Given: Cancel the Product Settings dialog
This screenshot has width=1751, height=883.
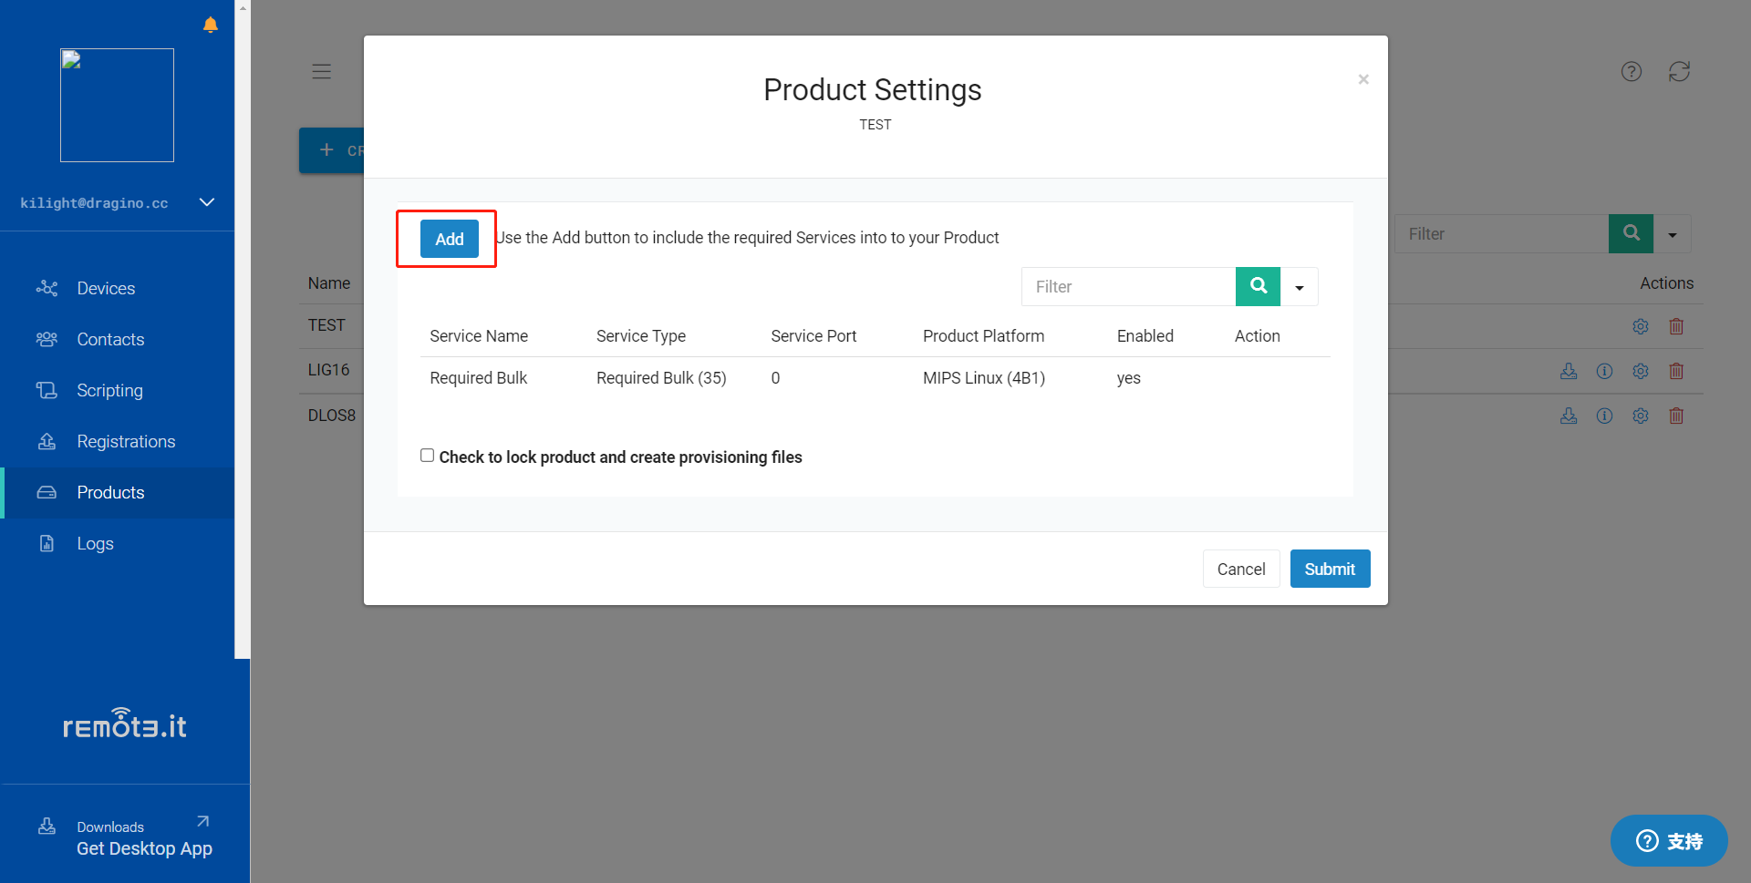Looking at the screenshot, I should (x=1241, y=569).
